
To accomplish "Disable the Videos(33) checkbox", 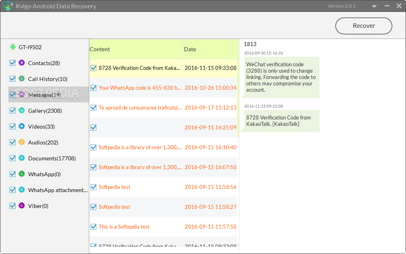I will pyautogui.click(x=12, y=126).
